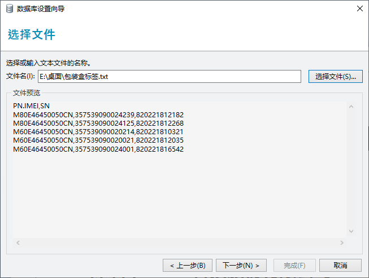The height and width of the screenshot is (278, 369).
Task: Click the preview's scroll up arrow
Action: click(351, 107)
